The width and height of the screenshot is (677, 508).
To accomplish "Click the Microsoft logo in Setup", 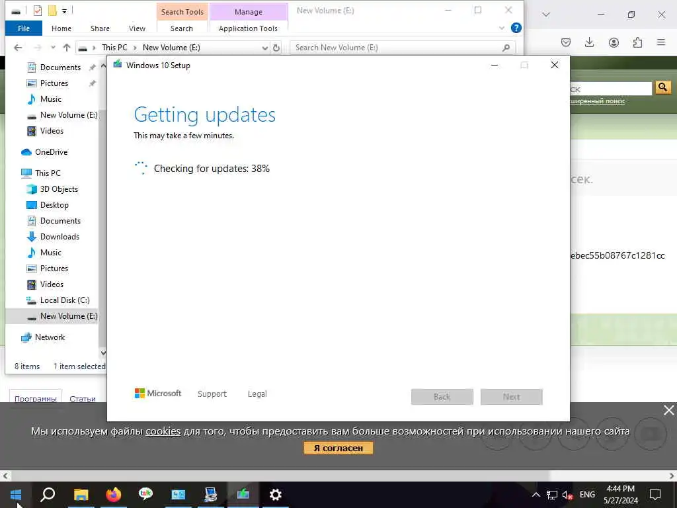I will [158, 394].
